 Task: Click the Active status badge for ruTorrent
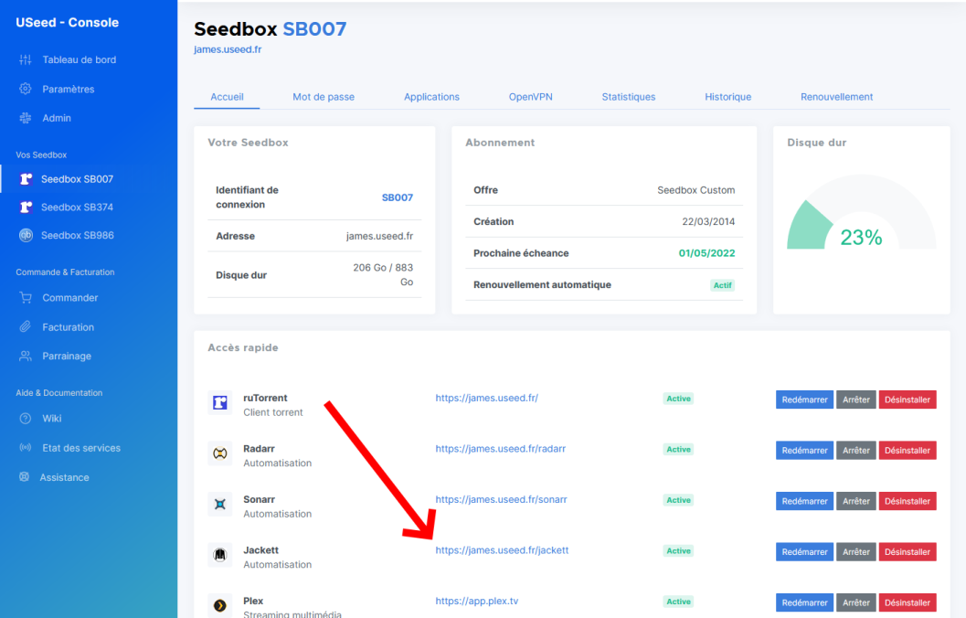coord(678,399)
